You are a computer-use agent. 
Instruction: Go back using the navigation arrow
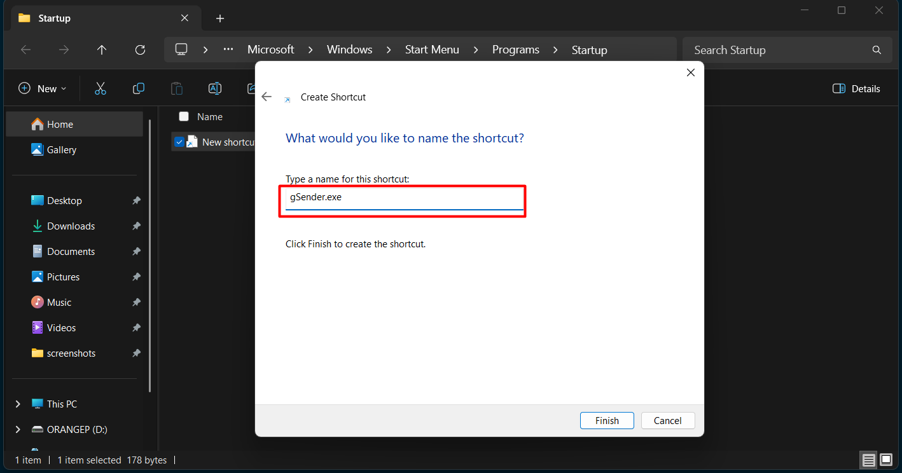[x=25, y=50]
